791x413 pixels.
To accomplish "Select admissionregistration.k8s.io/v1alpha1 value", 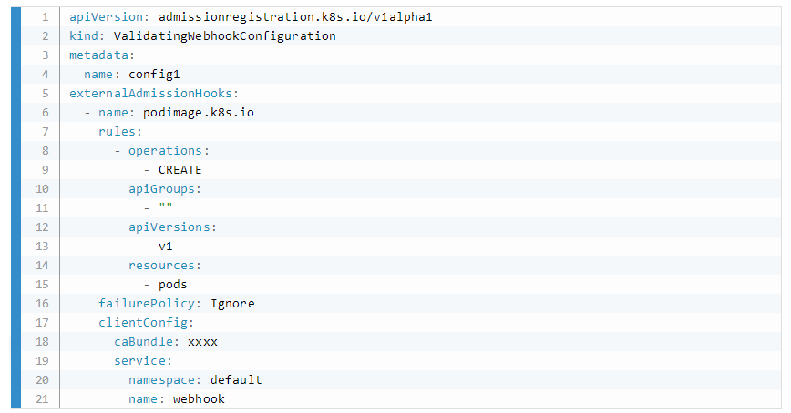I will click(295, 17).
